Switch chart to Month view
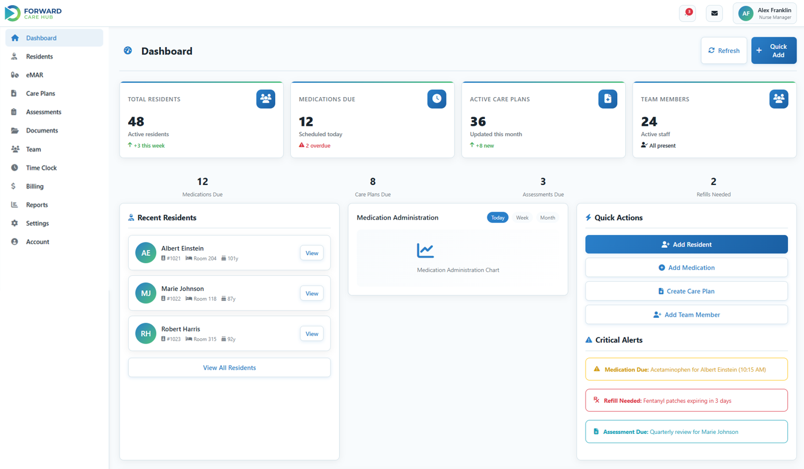The width and height of the screenshot is (804, 469). [x=547, y=217]
